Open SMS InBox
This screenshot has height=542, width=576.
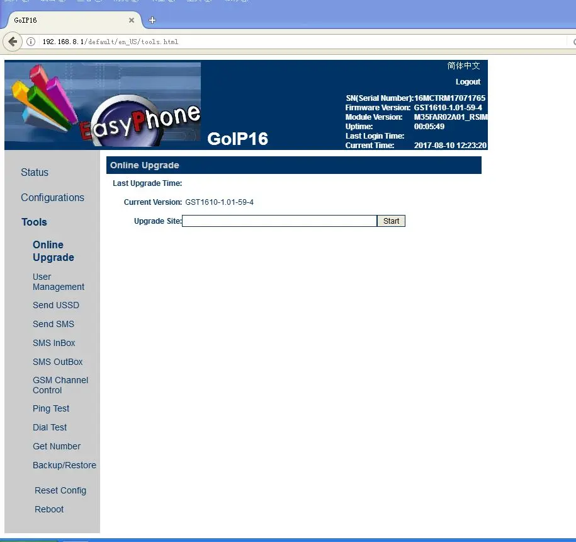tap(54, 343)
